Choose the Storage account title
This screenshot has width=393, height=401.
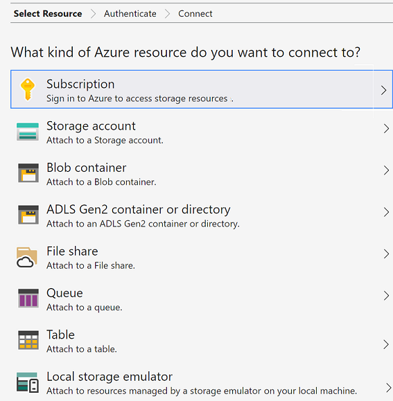click(x=91, y=126)
